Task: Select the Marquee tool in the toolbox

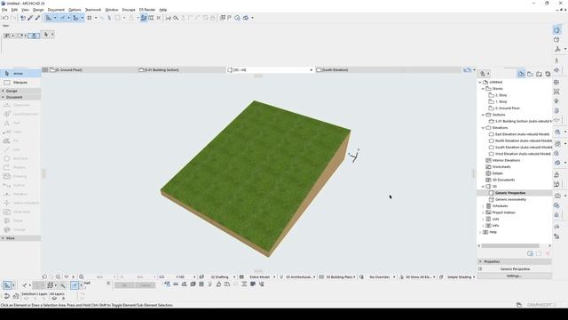Action: click(20, 83)
